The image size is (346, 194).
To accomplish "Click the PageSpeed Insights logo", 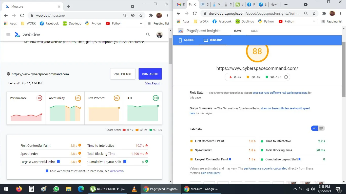I will point(181,31).
